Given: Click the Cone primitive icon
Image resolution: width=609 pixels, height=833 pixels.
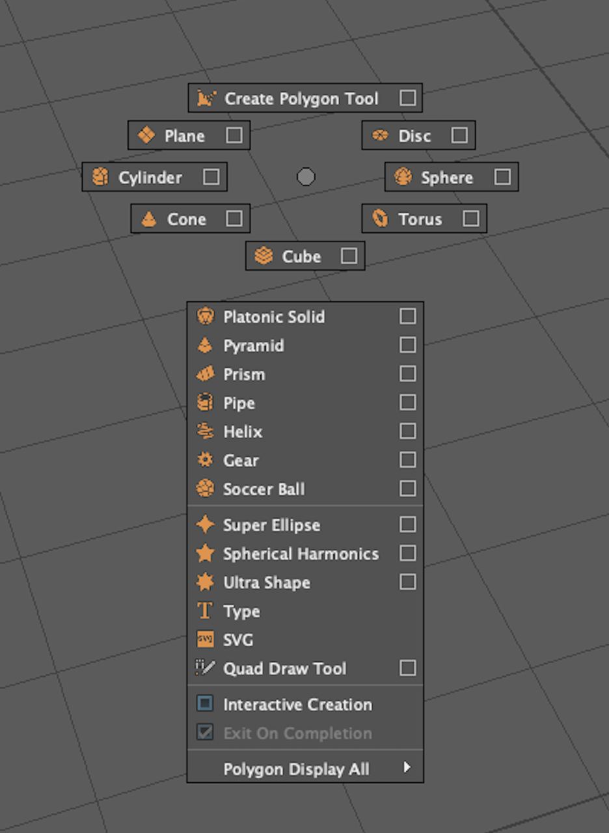Looking at the screenshot, I should 149,219.
